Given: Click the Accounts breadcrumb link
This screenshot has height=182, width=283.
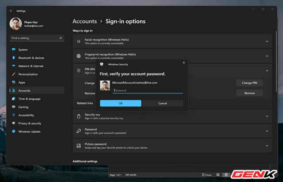Looking at the screenshot, I should pos(84,22).
